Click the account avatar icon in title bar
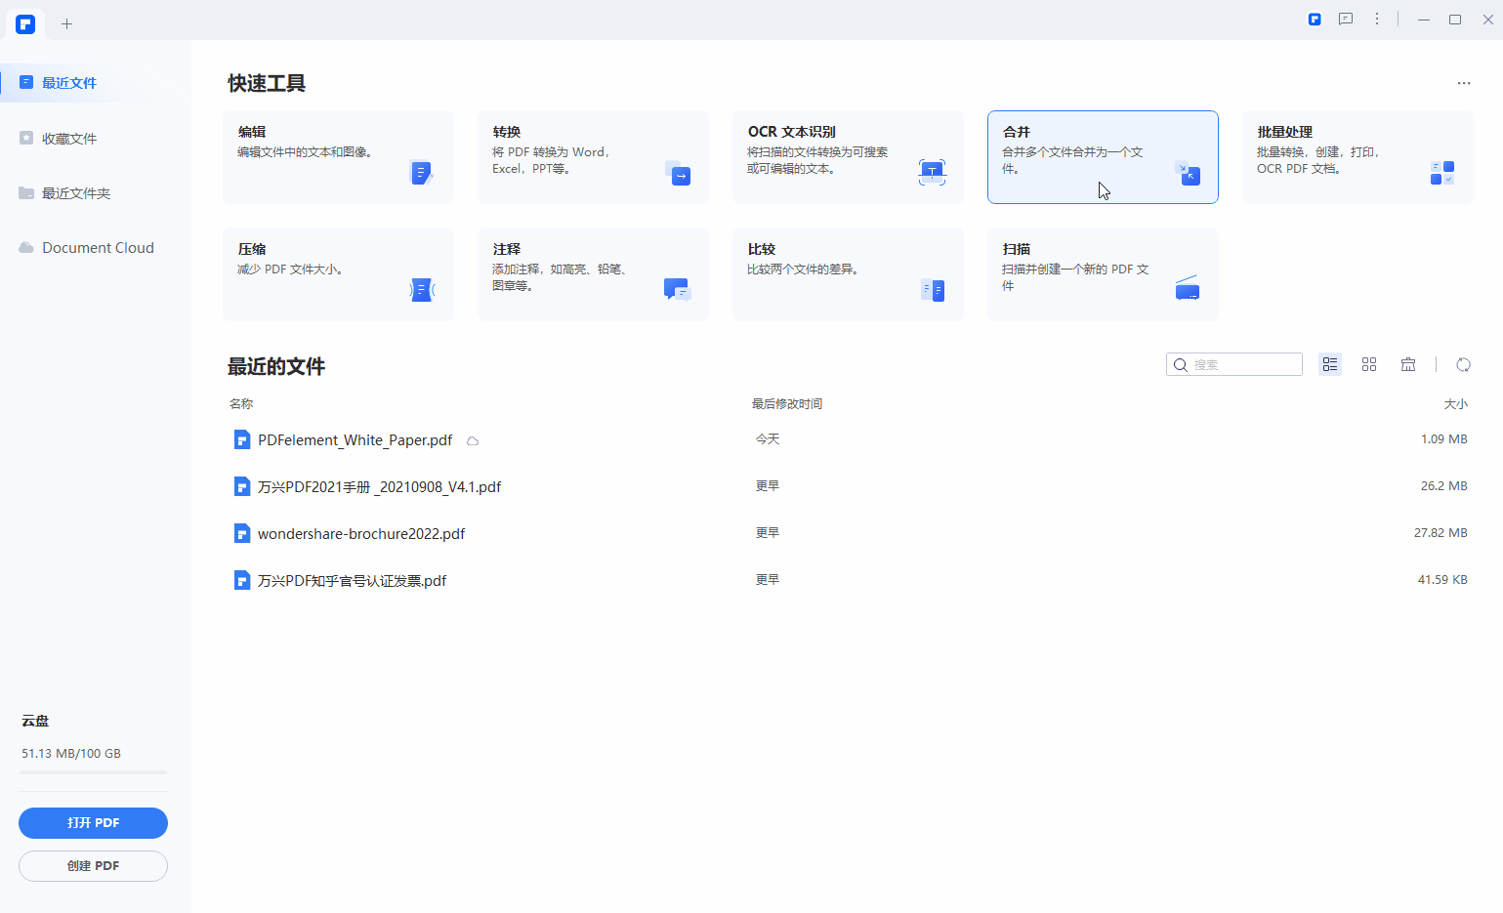This screenshot has width=1503, height=913. tap(1315, 19)
